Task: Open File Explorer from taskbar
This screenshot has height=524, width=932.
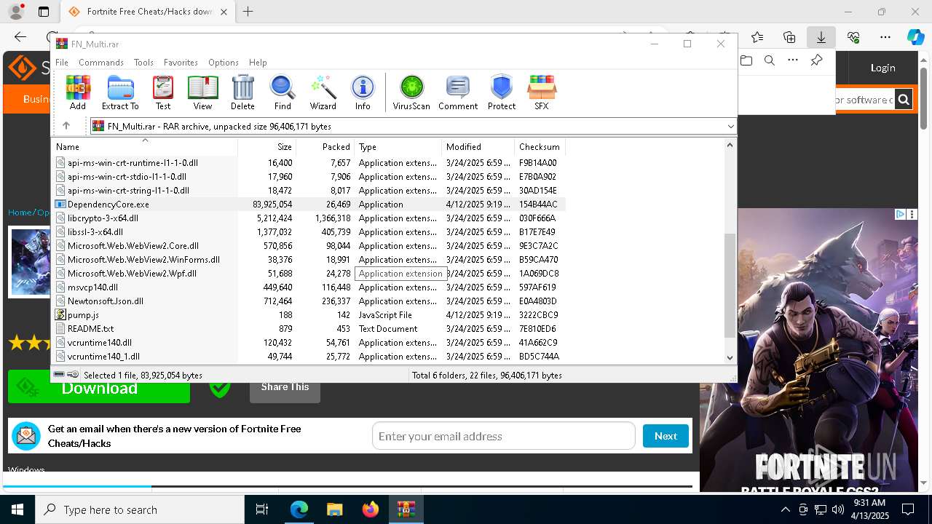Action: pos(335,509)
